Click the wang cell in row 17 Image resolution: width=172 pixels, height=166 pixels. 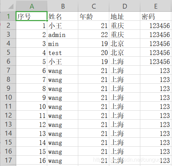pos(63,160)
